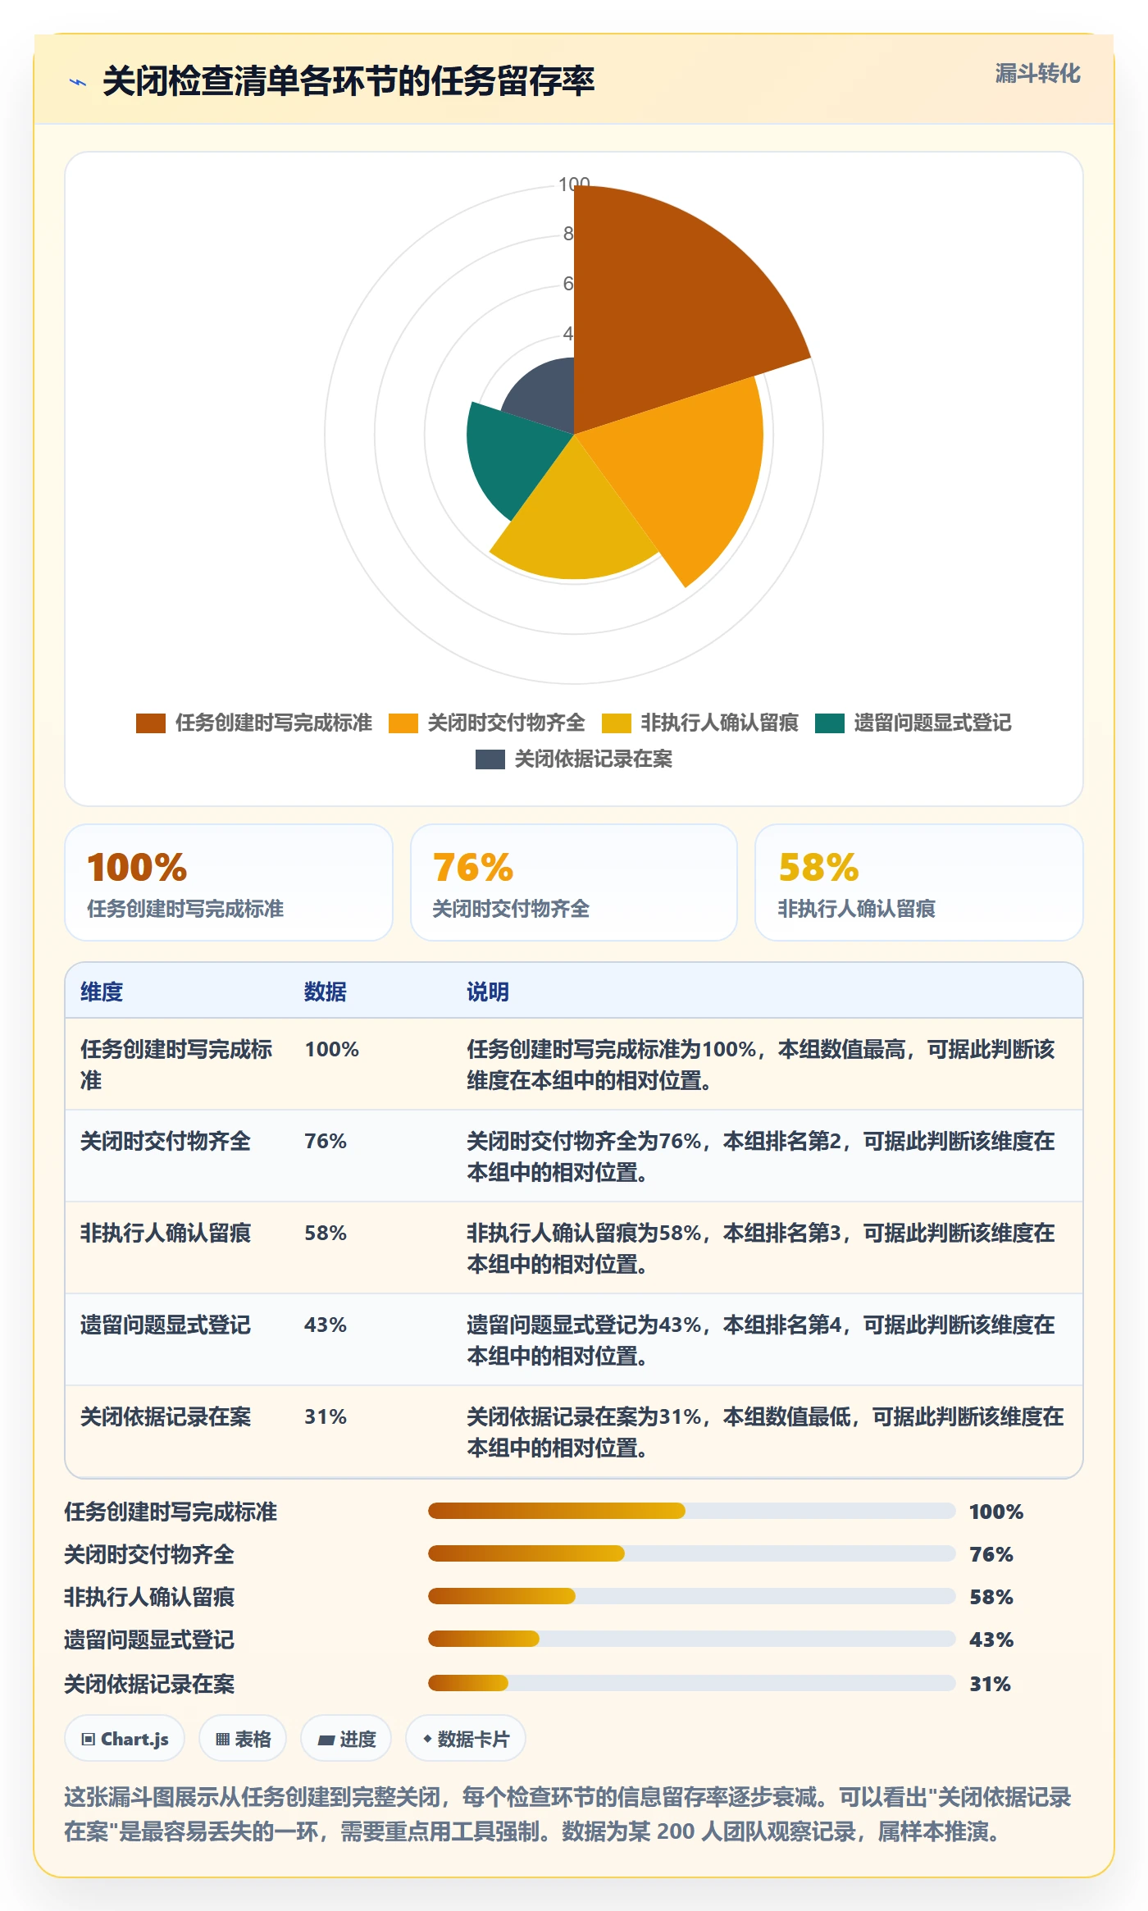Select the 表格 tag chip
The height and width of the screenshot is (1911, 1148).
coord(243,1738)
